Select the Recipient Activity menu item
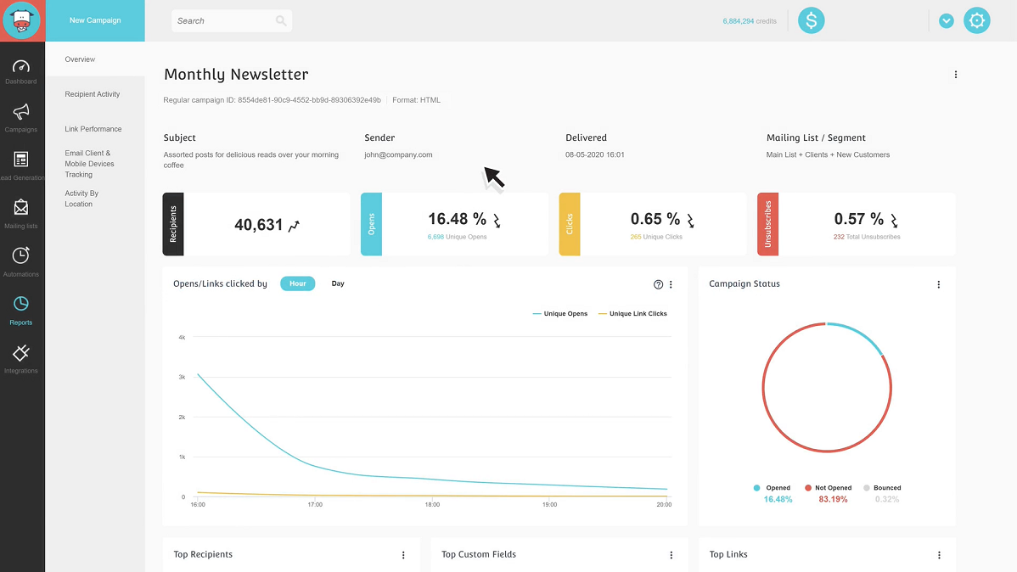Image resolution: width=1017 pixels, height=572 pixels. 92,94
